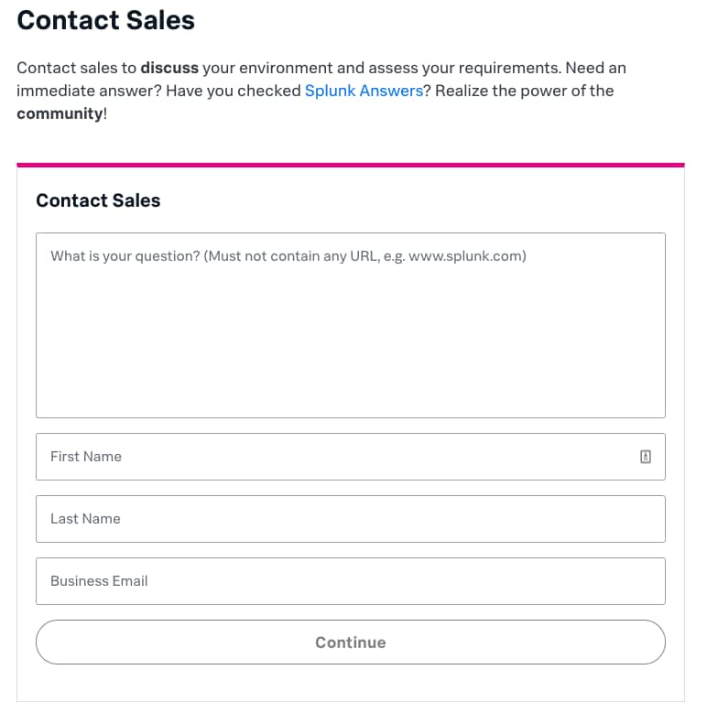Click the bold word "discuss" in the intro
The width and height of the screenshot is (707, 713).
point(169,69)
